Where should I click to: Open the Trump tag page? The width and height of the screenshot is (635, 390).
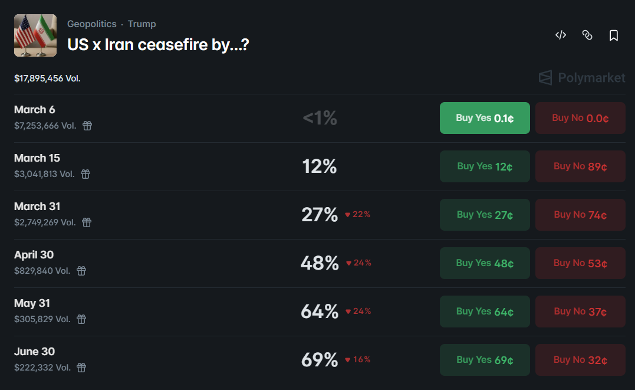click(x=142, y=24)
